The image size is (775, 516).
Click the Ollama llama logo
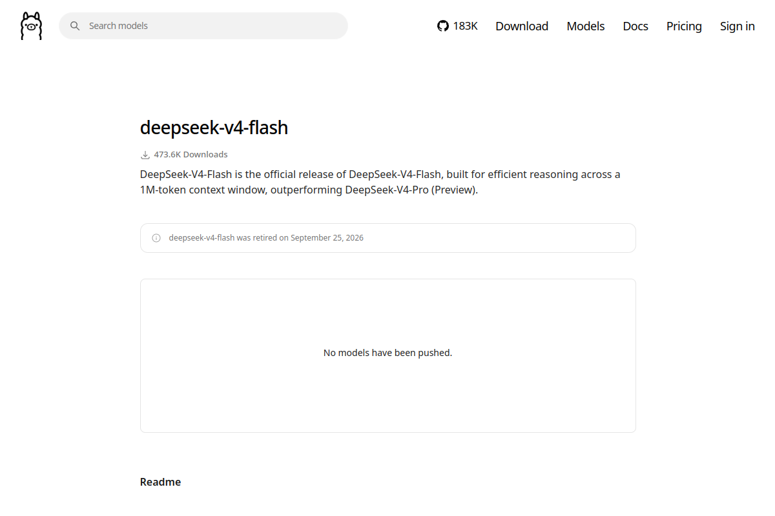(31, 26)
